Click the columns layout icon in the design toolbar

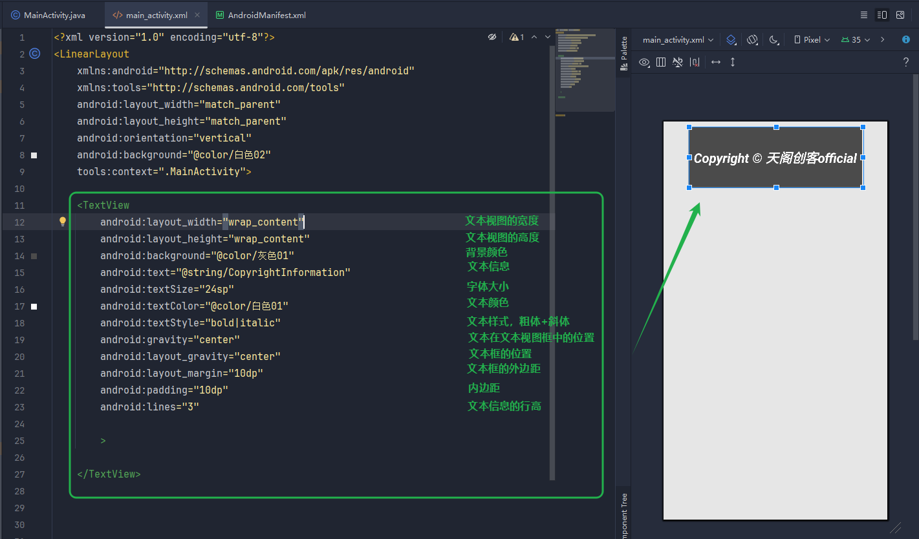(x=661, y=62)
